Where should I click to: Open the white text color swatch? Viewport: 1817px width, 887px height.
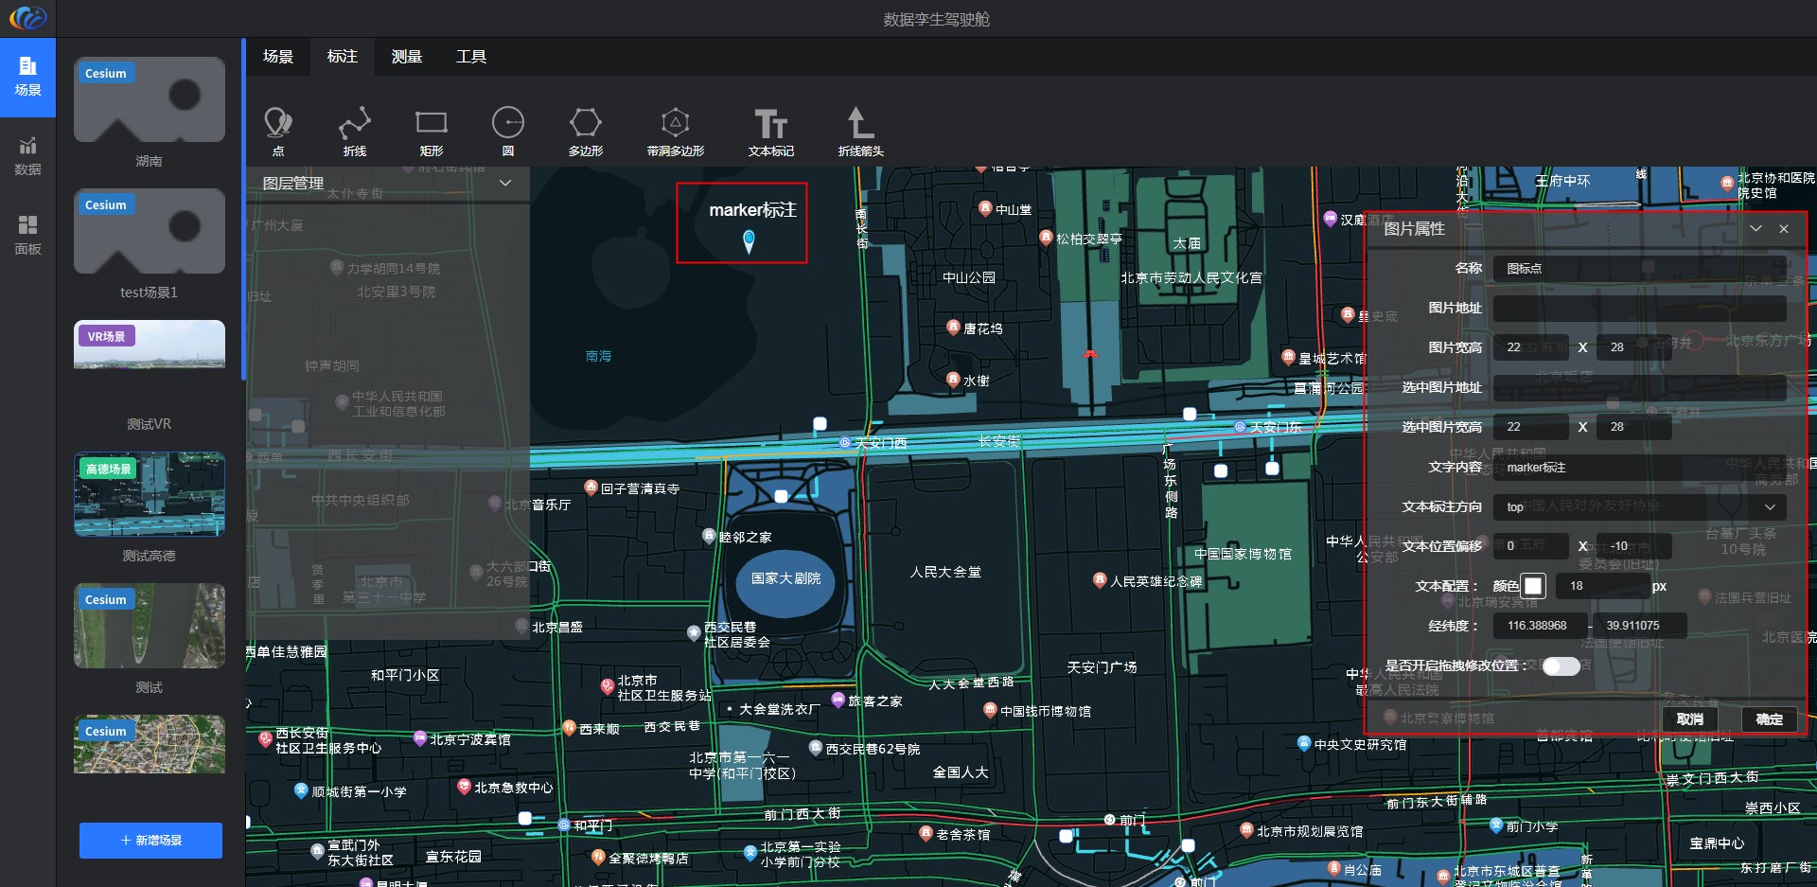pyautogui.click(x=1533, y=586)
